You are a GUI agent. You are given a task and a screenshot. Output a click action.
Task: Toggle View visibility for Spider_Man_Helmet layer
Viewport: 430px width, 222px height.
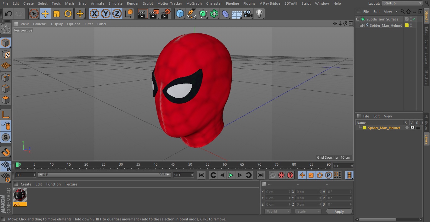[412, 128]
